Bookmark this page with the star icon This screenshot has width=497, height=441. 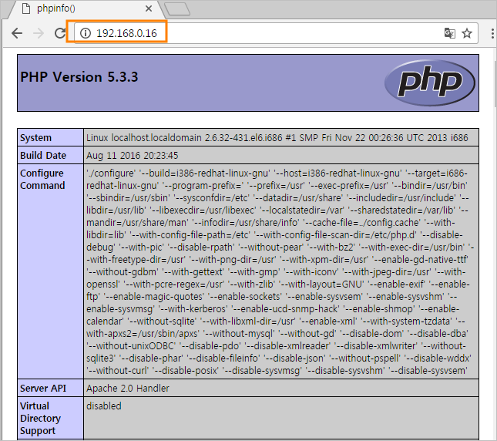pos(467,33)
